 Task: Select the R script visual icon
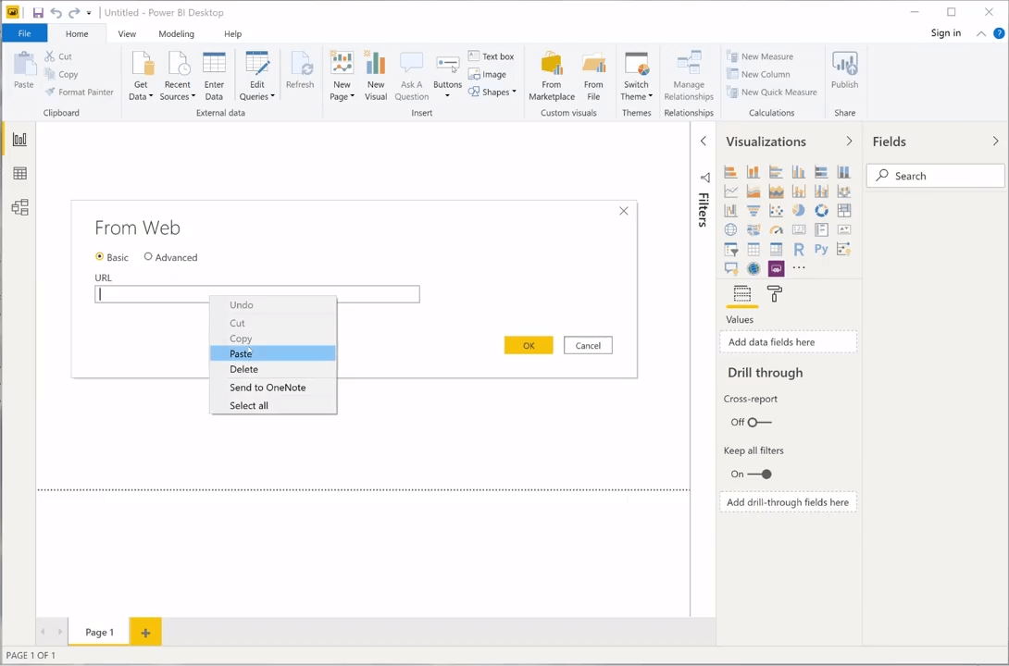click(x=799, y=250)
